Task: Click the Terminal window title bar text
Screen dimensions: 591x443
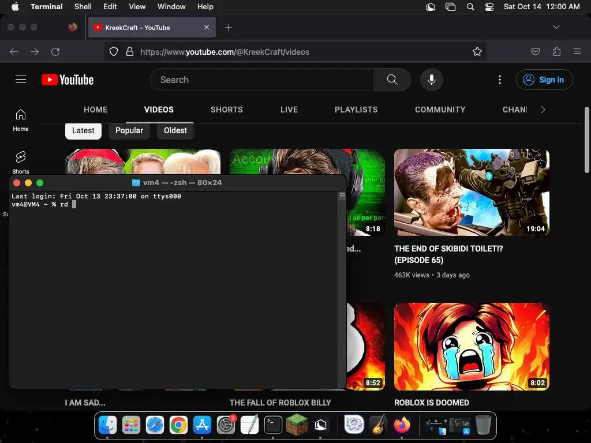Action: click(x=182, y=183)
